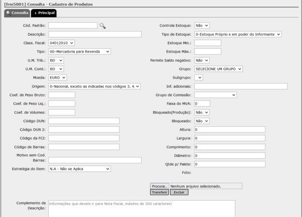This screenshot has height=217, width=302.
Task: Click the Coef. de Peso Liq. field
Action: click(62, 104)
